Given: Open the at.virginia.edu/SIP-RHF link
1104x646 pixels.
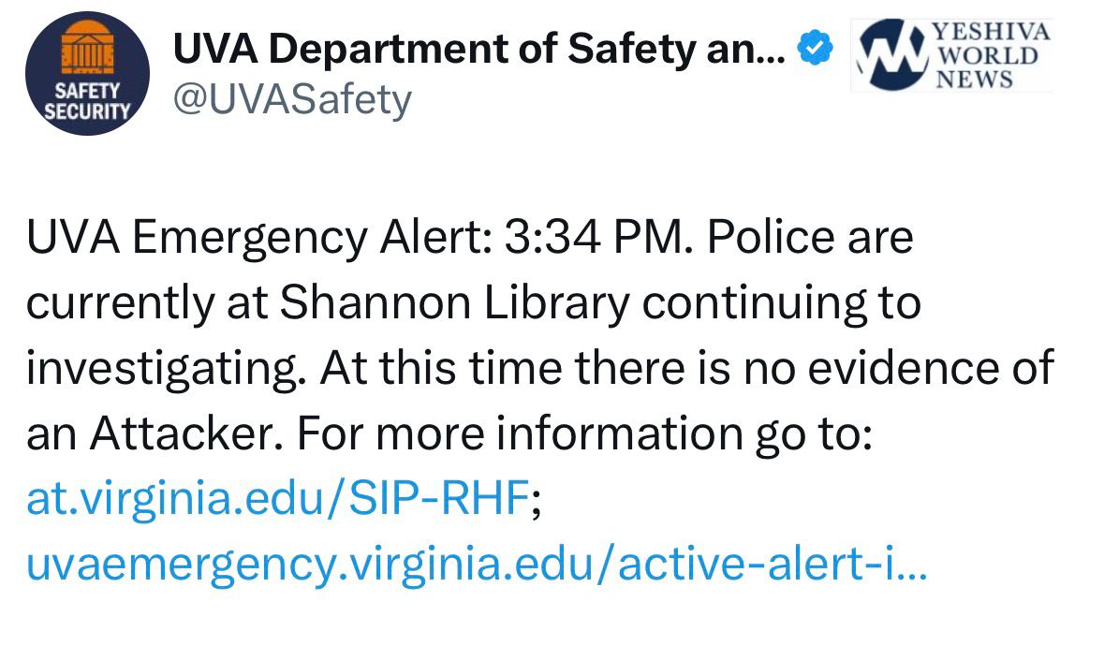Looking at the screenshot, I should tap(277, 501).
